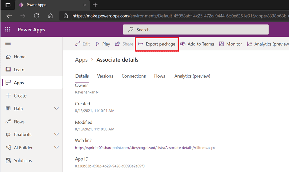The width and height of the screenshot is (289, 172).
Task: Open the app launcher waffle icon
Action: click(x=8, y=30)
